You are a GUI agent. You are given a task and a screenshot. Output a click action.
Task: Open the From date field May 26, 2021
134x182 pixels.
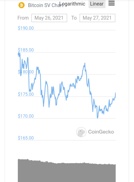point(49,18)
